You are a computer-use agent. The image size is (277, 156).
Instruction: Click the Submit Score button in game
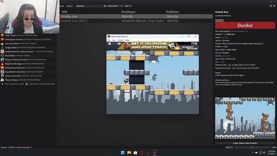(190, 48)
